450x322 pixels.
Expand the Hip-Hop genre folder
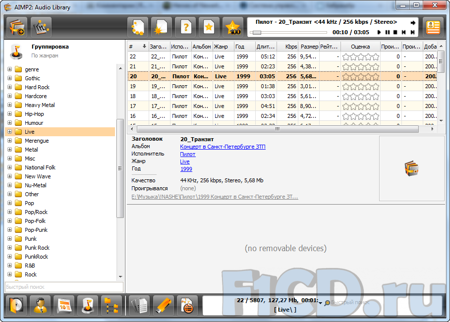[x=9, y=113]
